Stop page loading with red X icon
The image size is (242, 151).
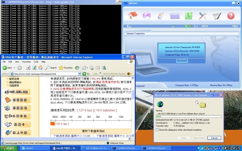[28, 68]
